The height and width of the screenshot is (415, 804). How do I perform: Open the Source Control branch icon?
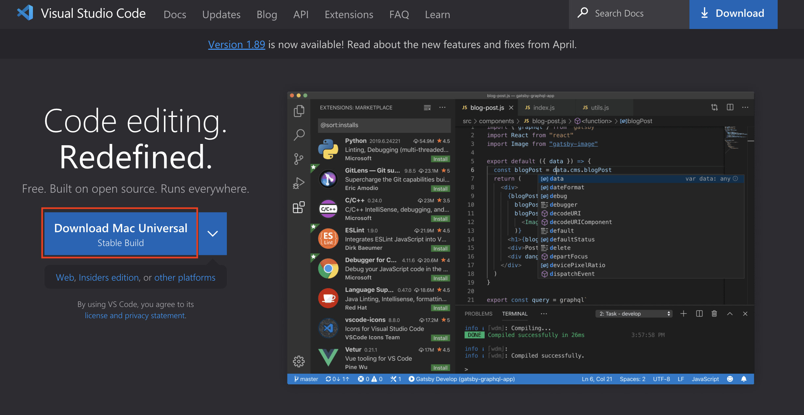[299, 159]
